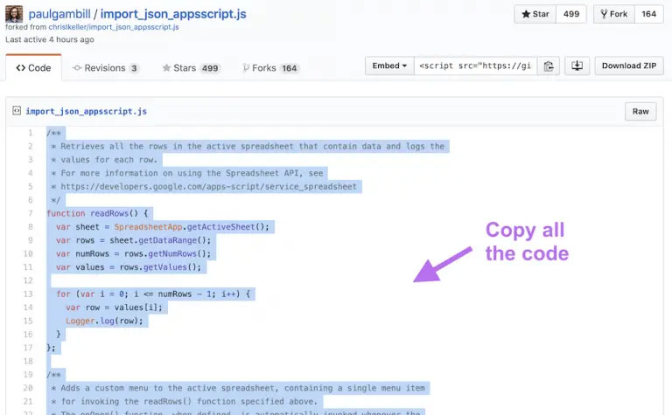Fork this gist with the Fork button
The height and width of the screenshot is (415, 672).
tap(614, 14)
